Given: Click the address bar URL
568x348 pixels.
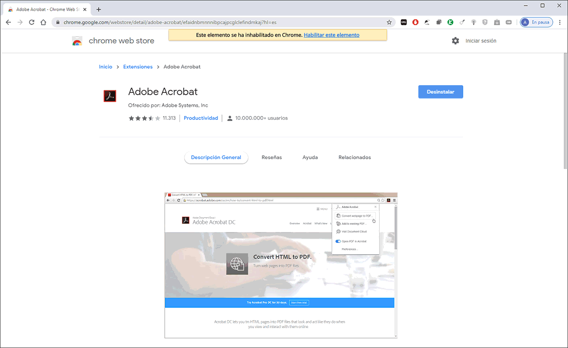Looking at the screenshot, I should pyautogui.click(x=170, y=22).
